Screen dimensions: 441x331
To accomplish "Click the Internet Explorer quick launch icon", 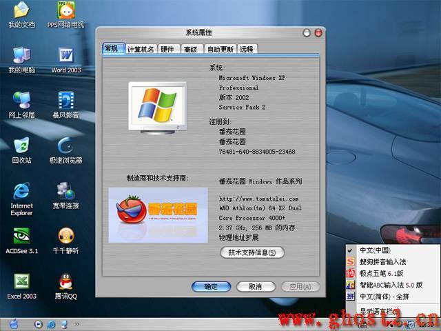I will coord(52,325).
